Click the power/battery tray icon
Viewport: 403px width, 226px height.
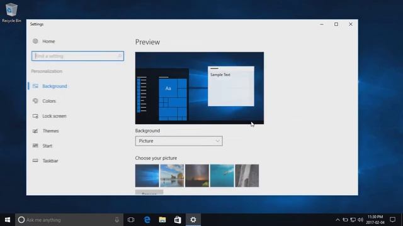346,220
